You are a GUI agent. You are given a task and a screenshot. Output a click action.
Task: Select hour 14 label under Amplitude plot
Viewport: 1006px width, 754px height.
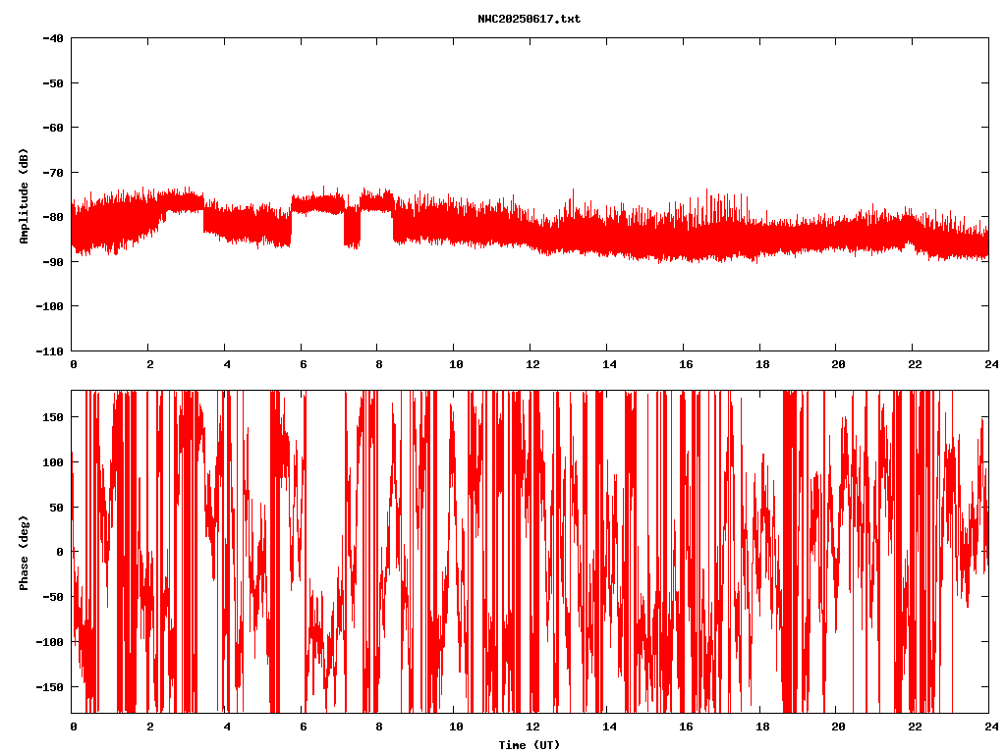point(609,364)
